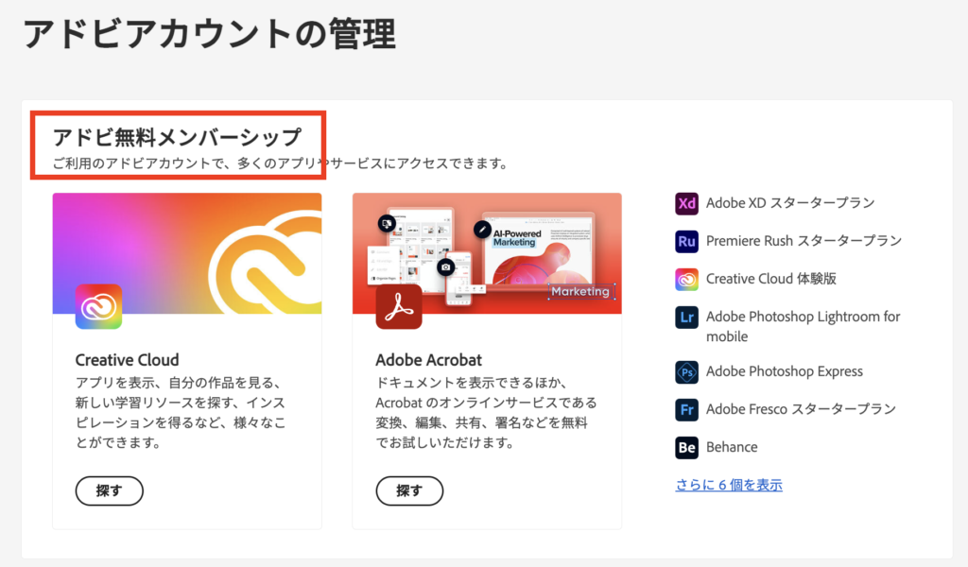The width and height of the screenshot is (968, 567).
Task: Click the Acrobat description starting ドキュメントを表示
Action: [487, 413]
